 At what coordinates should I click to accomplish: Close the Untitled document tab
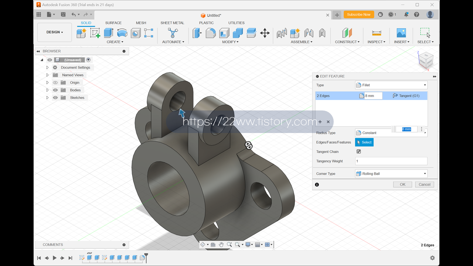pyautogui.click(x=327, y=15)
